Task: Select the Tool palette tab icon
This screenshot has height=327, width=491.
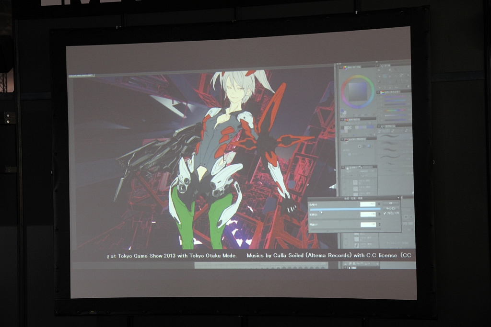Action: click(382, 66)
